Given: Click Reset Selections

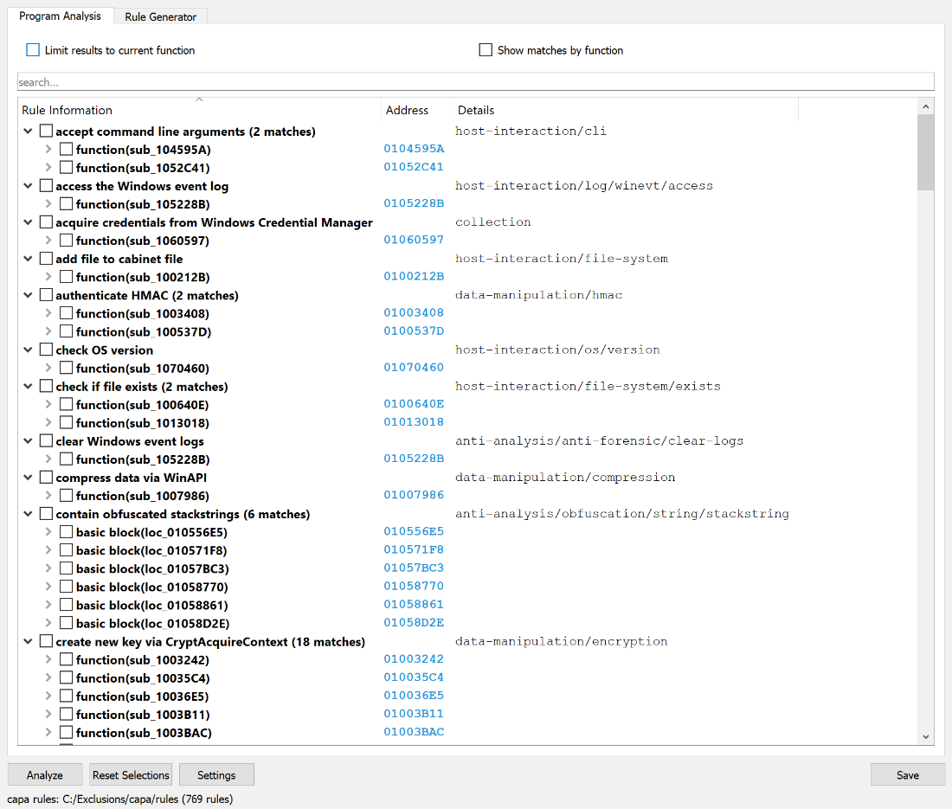Looking at the screenshot, I should (130, 774).
